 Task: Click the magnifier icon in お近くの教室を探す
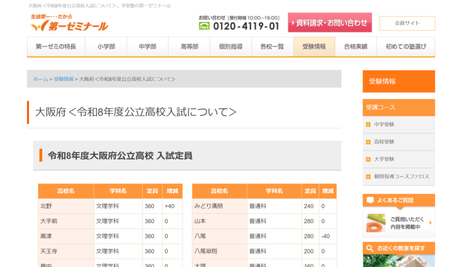(x=370, y=248)
